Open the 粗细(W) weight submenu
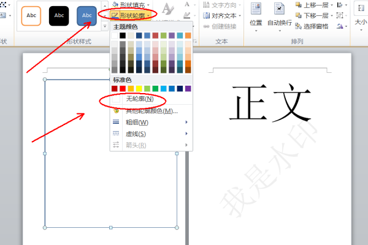The width and height of the screenshot is (368, 245). 151,122
